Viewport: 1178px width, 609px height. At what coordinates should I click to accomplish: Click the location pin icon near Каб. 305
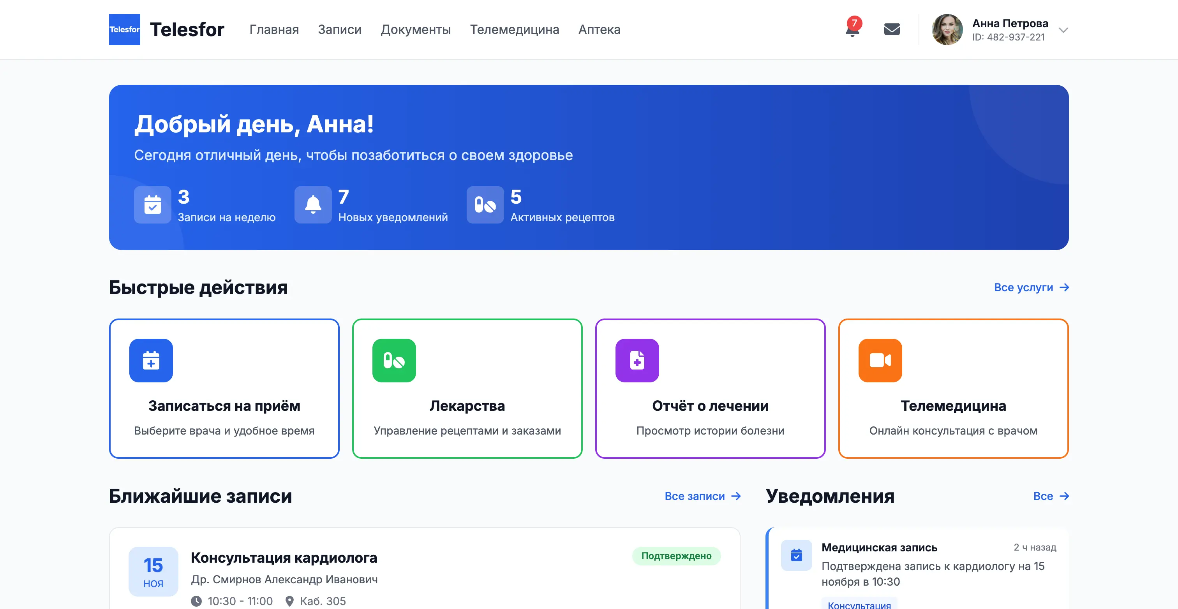point(289,601)
